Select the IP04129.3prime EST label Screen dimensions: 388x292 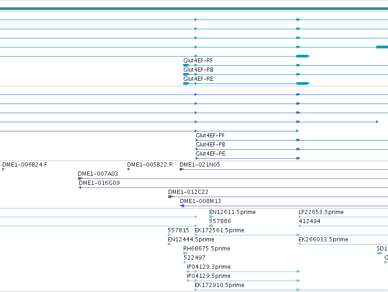pyautogui.click(x=209, y=267)
